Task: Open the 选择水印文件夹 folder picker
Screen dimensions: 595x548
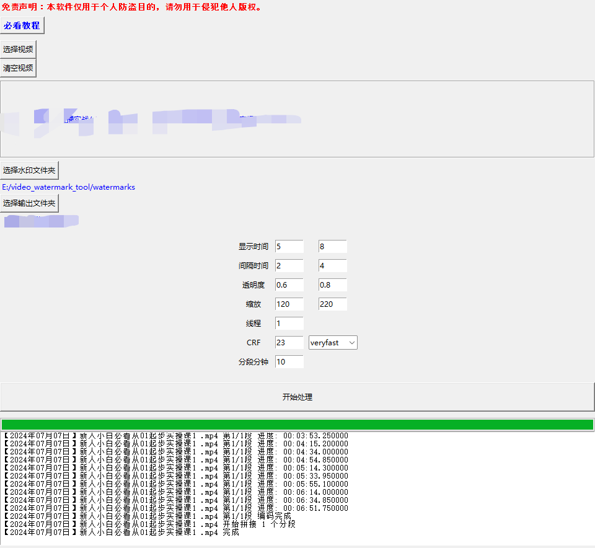Action: tap(30, 170)
